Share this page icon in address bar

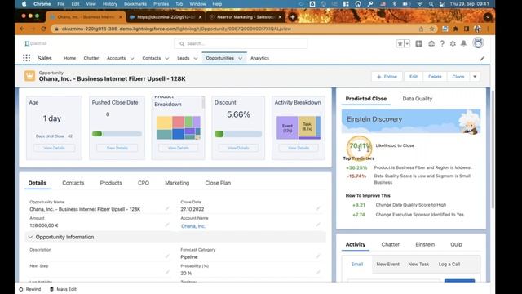[x=421, y=29]
